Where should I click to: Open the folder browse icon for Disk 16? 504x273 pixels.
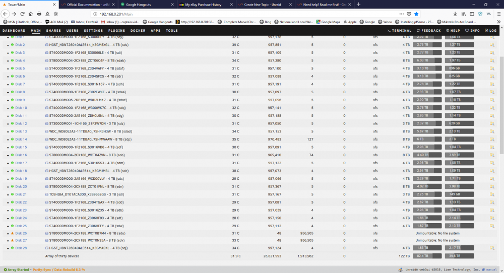coord(492,155)
